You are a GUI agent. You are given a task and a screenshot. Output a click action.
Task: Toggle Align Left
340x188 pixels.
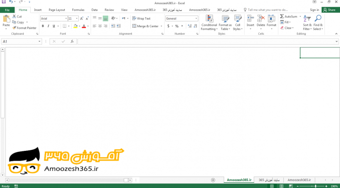94,26
